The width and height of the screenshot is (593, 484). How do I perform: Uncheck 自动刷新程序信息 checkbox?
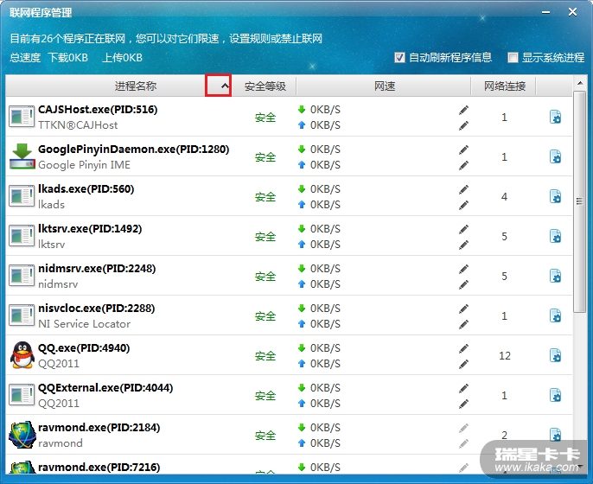pos(399,57)
